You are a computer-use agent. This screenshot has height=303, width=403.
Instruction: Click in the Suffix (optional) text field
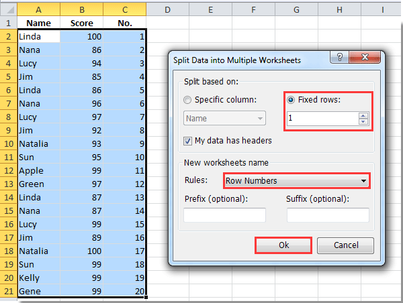click(x=328, y=215)
